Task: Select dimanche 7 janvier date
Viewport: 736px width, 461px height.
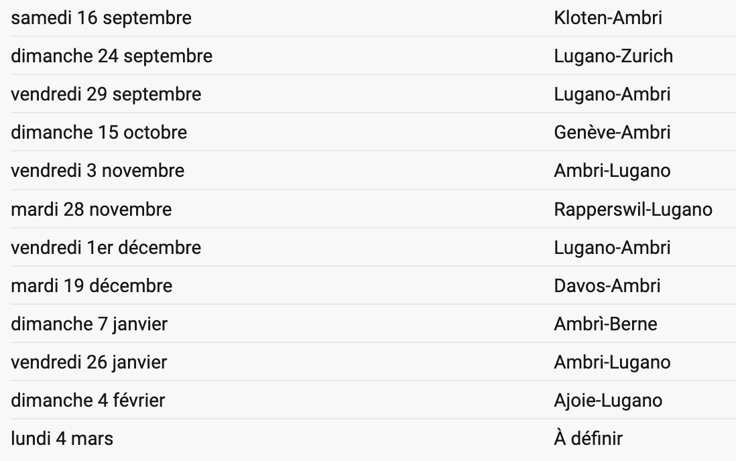Action: [89, 324]
